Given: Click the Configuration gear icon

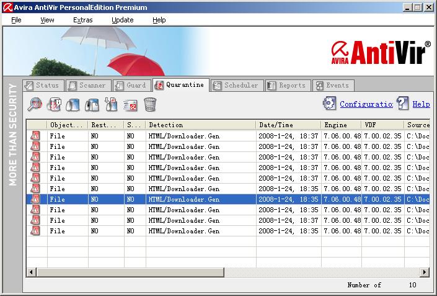Looking at the screenshot, I should click(x=329, y=104).
